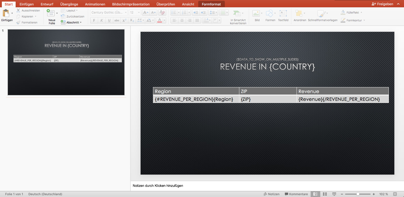Viewport: 404px width, 197px height.
Task: Click the Formatieren format painter icon
Action: (x=18, y=22)
